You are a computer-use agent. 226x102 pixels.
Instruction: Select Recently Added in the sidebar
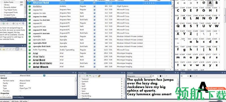(x=10, y=7)
